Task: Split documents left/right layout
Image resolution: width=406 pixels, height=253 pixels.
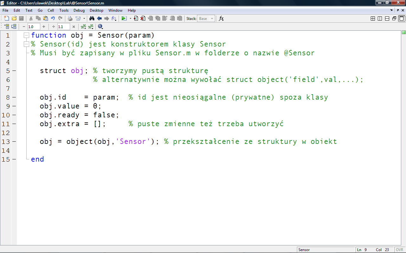Action: [x=380, y=19]
